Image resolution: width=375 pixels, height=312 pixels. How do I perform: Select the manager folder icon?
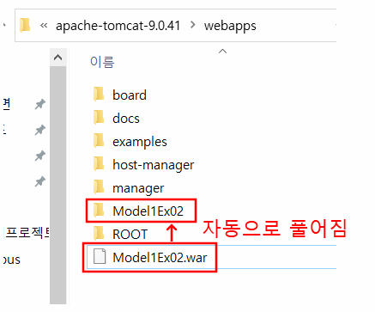click(99, 187)
